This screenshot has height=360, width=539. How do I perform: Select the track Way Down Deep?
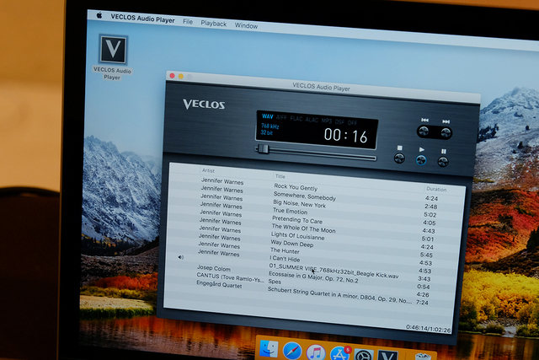click(292, 244)
